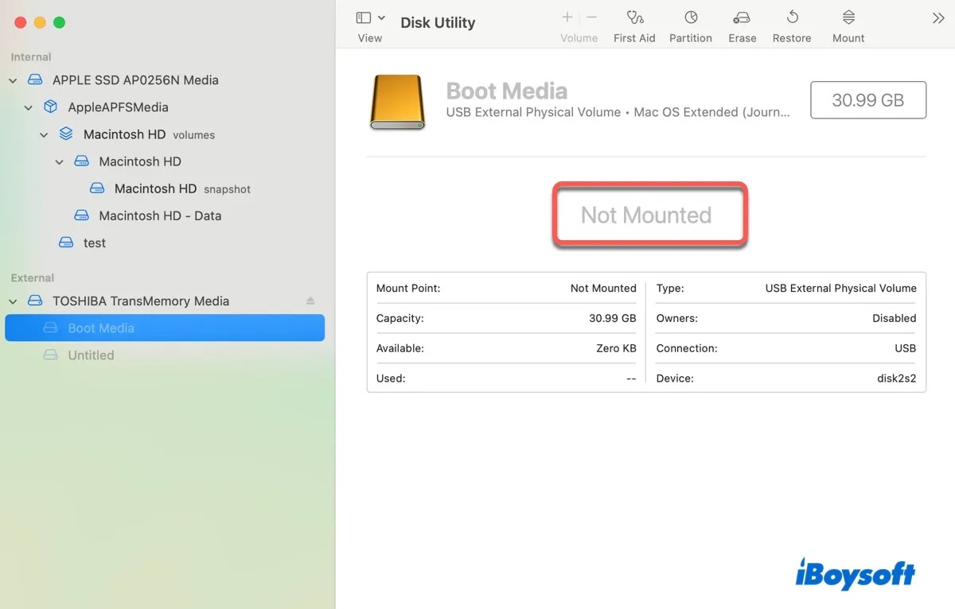This screenshot has height=609, width=955.
Task: Click the add volume plus icon
Action: pos(567,17)
